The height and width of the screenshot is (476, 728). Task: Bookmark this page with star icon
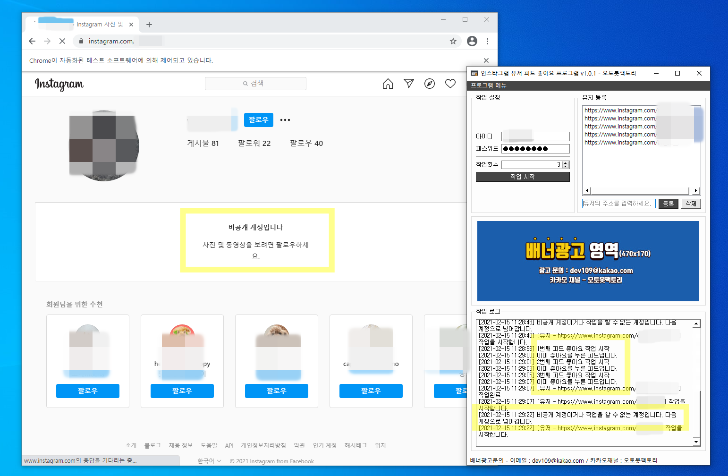[x=453, y=41]
